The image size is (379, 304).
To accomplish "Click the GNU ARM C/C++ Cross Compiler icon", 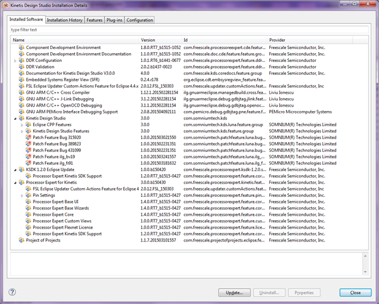I will tap(21, 92).
